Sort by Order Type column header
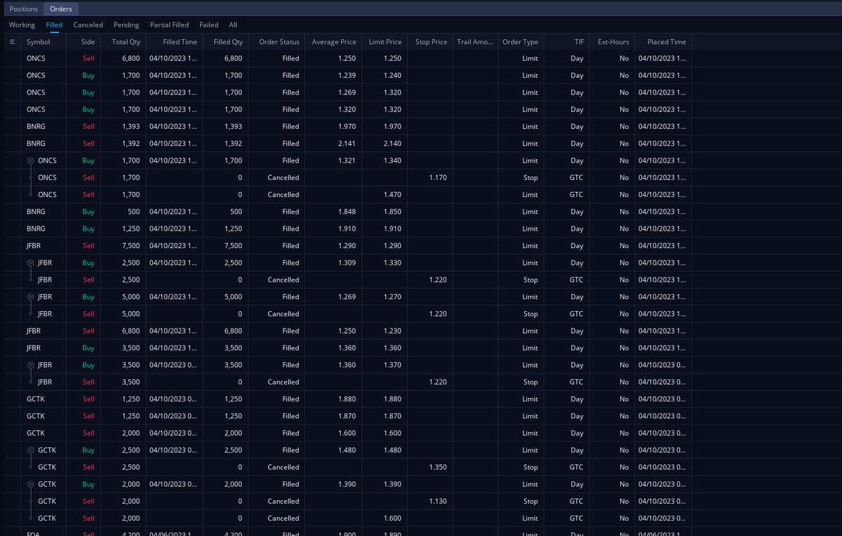Screen dimensions: 842x536 (520, 42)
